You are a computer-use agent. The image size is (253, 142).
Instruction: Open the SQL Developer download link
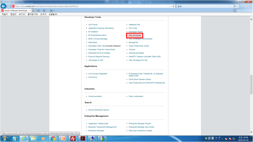click(x=135, y=35)
